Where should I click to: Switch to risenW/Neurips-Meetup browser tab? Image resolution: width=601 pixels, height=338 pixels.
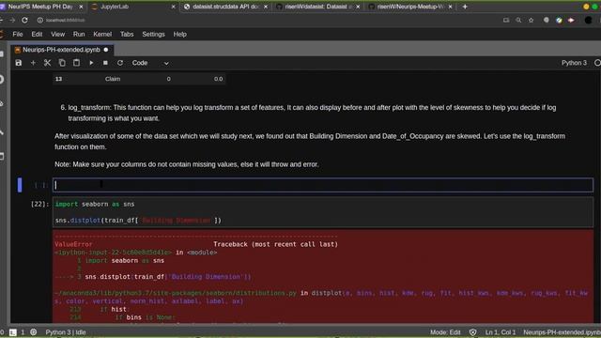pos(410,7)
